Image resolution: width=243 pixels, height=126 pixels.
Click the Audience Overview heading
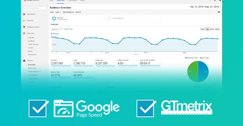tap(60, 8)
